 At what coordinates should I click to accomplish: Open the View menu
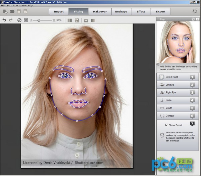pos(15,5)
